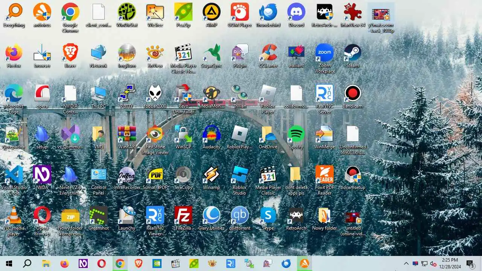Image resolution: width=482 pixels, height=271 pixels.
Task: Select the Visual Studio Code desktop icon
Action: pos(14,180)
